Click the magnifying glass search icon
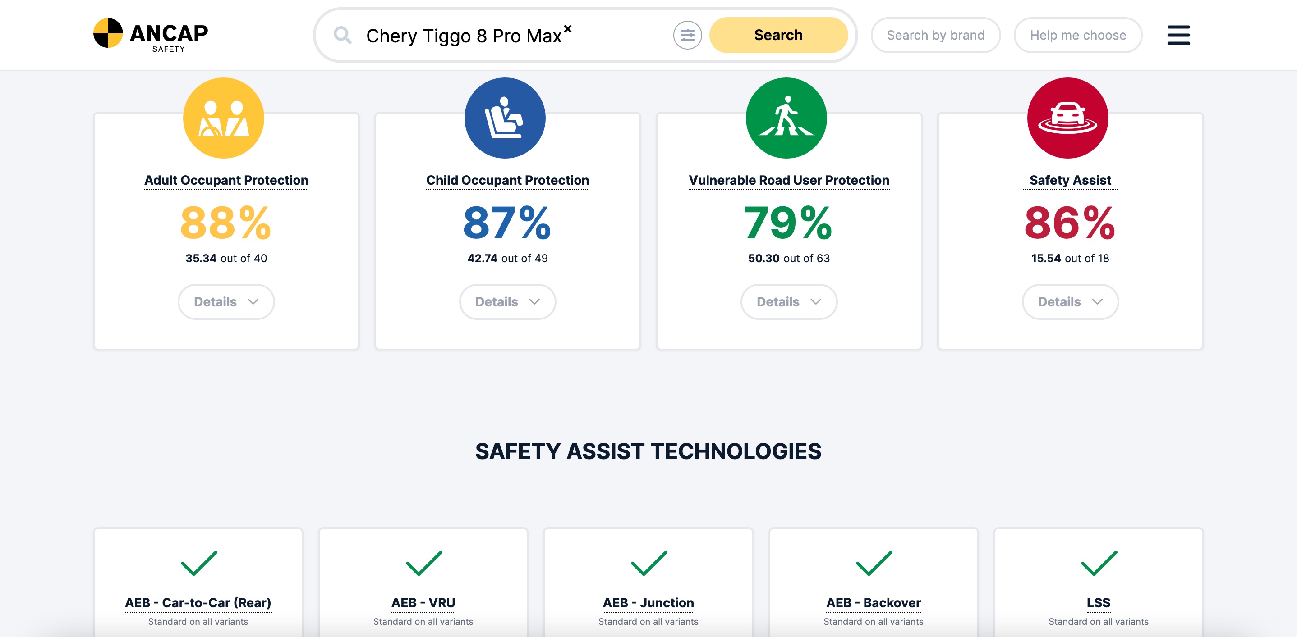 coord(343,35)
